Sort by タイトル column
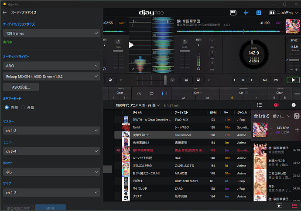This screenshot has height=211, width=301. (x=137, y=112)
